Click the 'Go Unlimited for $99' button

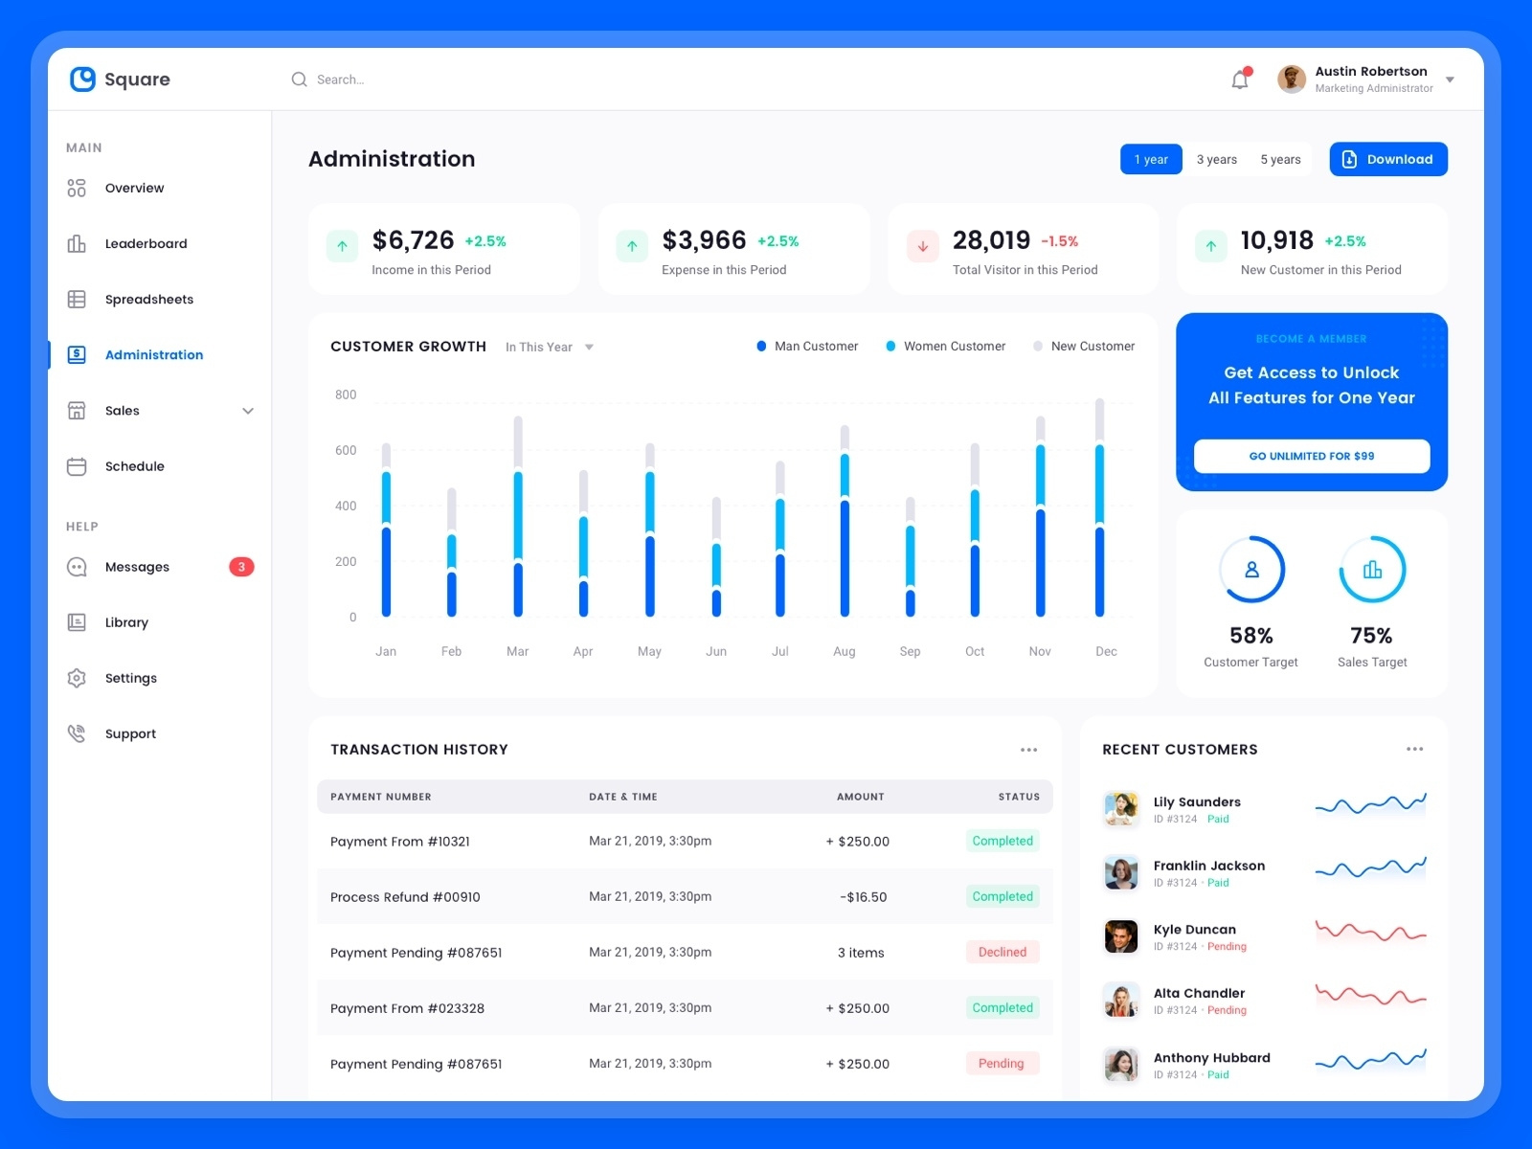coord(1311,457)
